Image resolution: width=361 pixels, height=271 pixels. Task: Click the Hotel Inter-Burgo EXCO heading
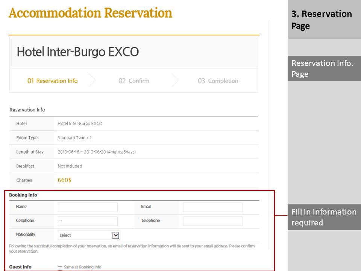tap(78, 52)
